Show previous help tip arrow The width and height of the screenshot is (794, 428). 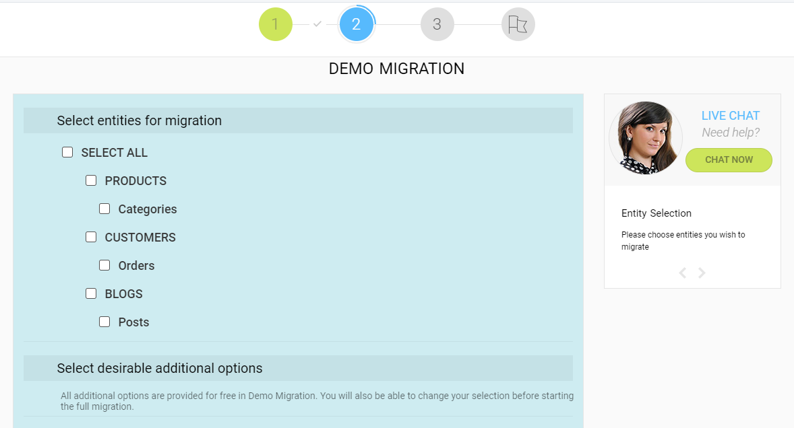(x=683, y=273)
